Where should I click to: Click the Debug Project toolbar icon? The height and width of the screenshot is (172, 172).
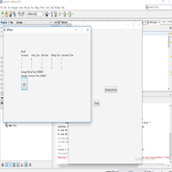coord(64,14)
